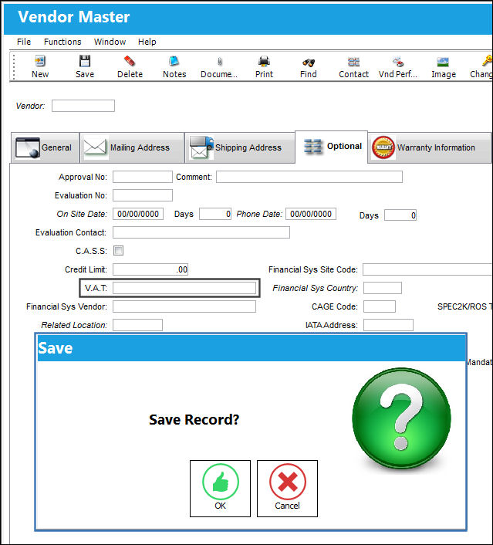Click the Related Location field
493x545 pixels.
(x=137, y=325)
